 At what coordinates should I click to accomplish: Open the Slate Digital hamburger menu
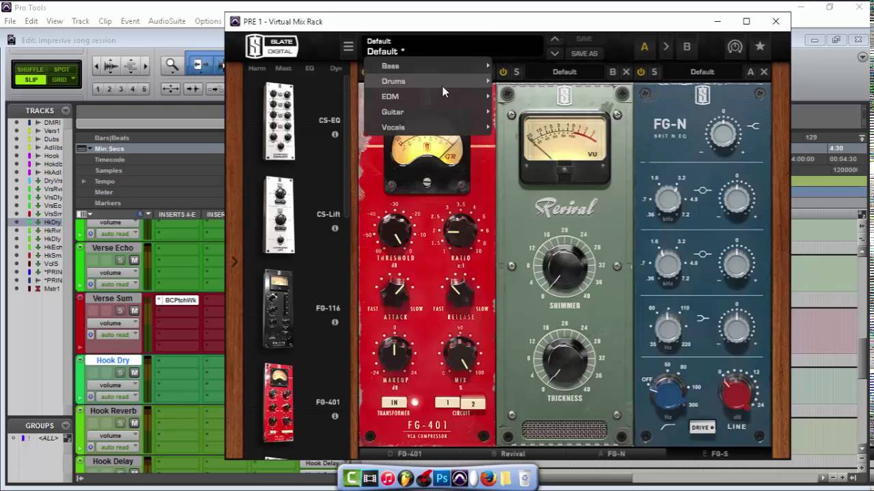click(348, 47)
